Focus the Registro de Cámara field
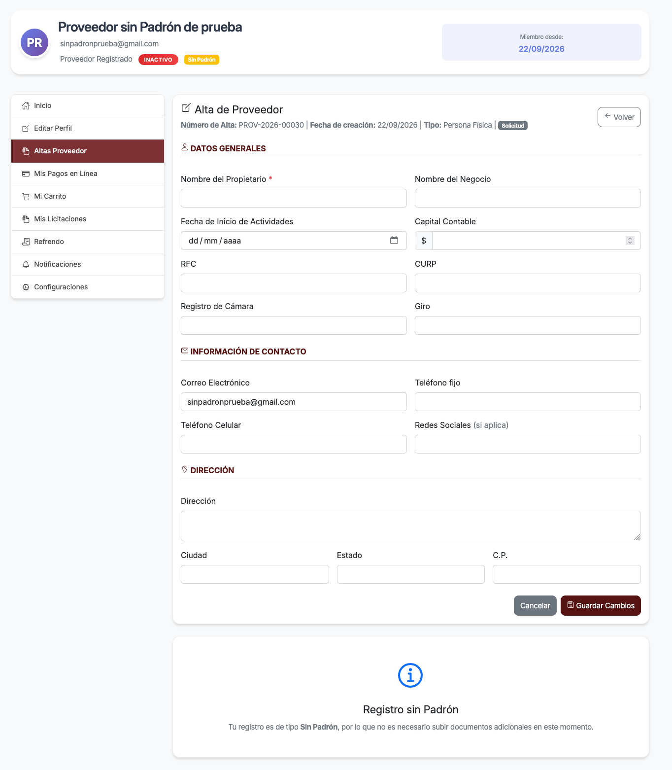 tap(294, 325)
